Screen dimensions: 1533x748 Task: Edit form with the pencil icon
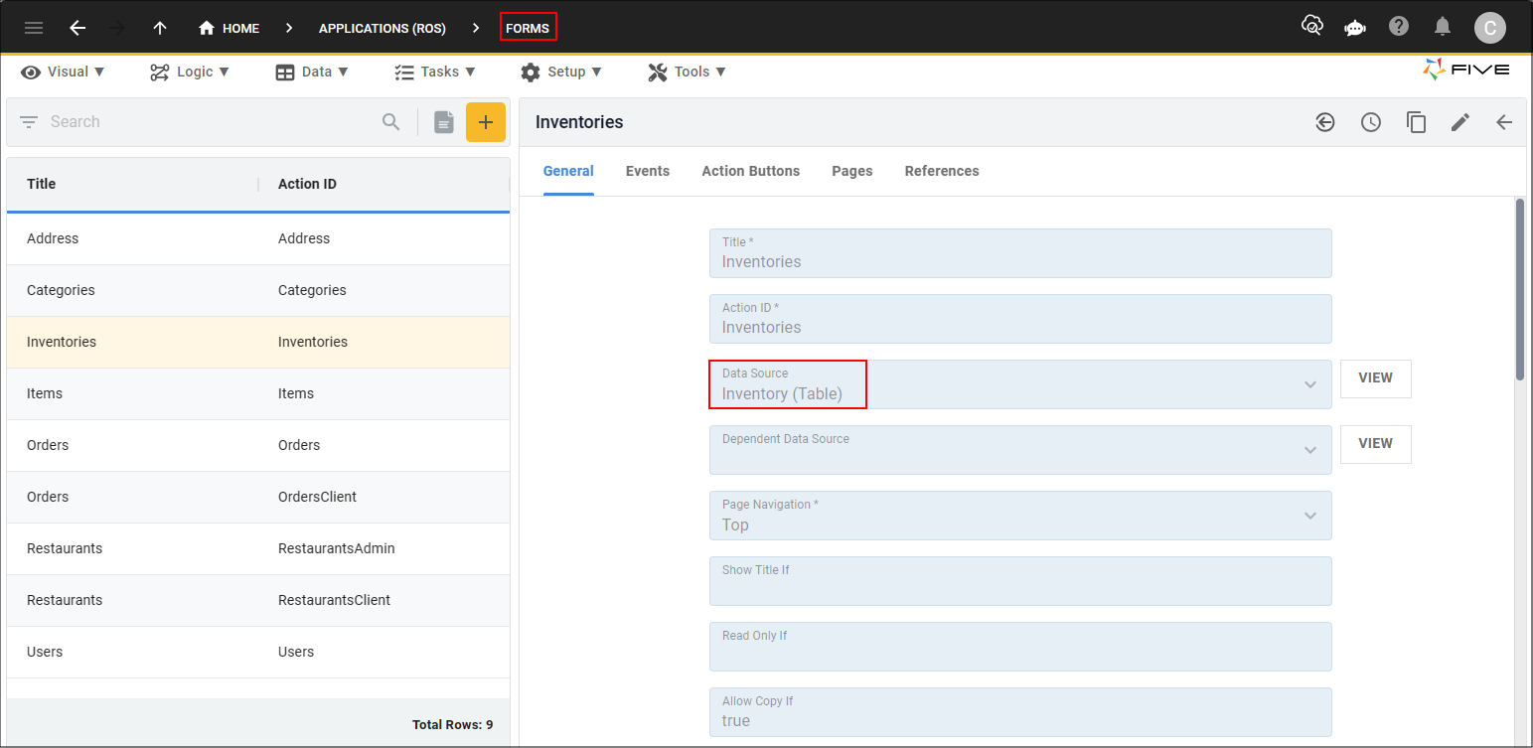point(1459,122)
